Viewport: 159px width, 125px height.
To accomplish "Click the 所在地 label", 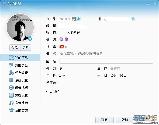I will coord(52,83).
